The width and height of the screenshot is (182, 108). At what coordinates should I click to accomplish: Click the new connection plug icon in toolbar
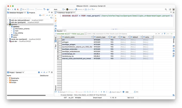(x=9, y=9)
